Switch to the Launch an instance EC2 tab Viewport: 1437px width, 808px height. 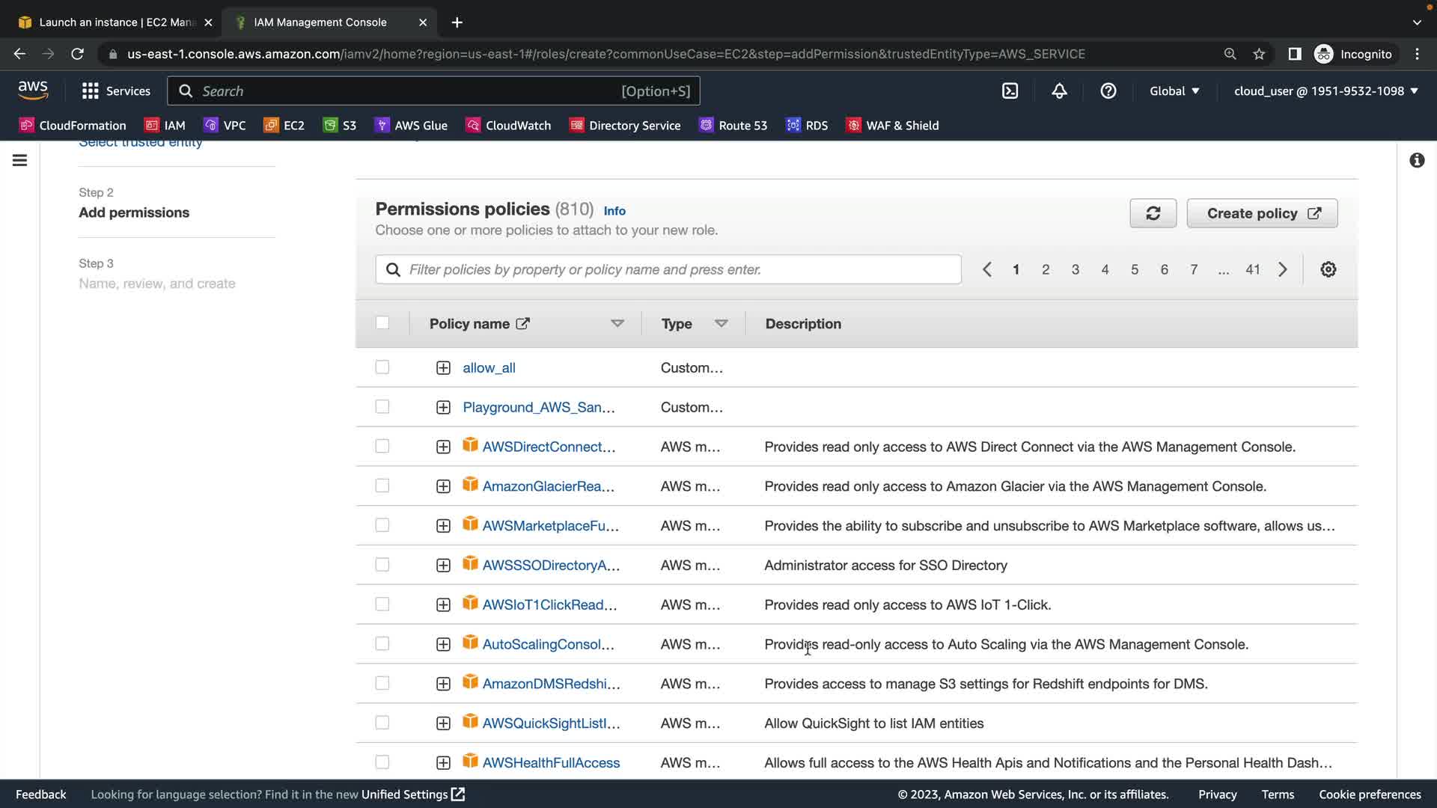[116, 22]
